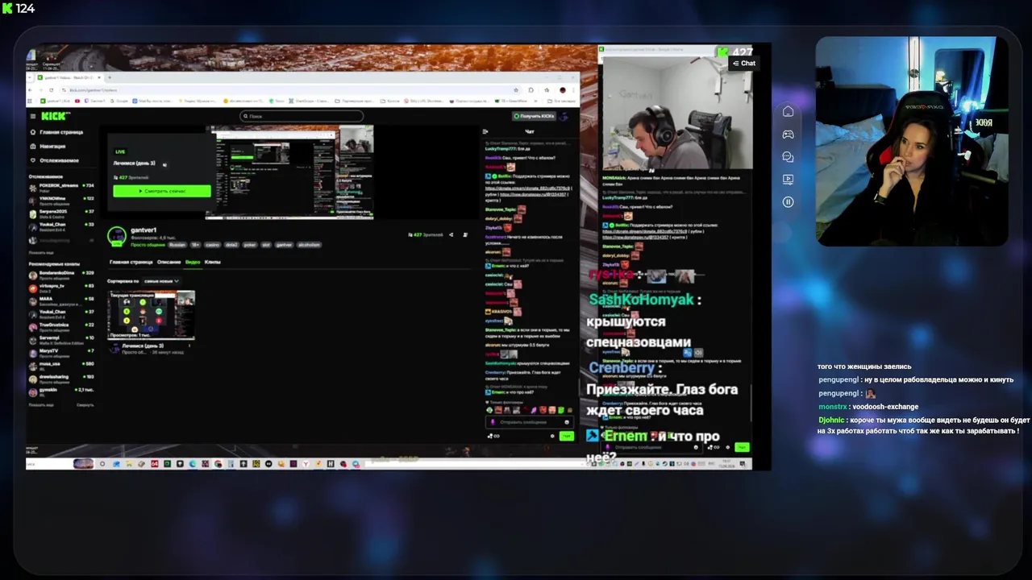The height and width of the screenshot is (580, 1032).
Task: Select the Russian tag
Action: (x=177, y=244)
